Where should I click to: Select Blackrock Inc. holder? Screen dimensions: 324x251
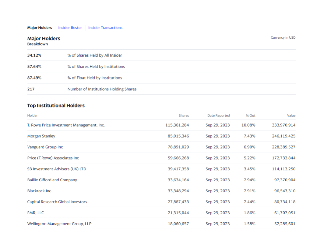click(x=40, y=191)
